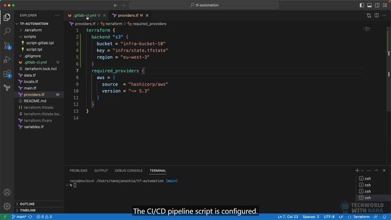This screenshot has height=220, width=391.
Task: Go back with navigation arrow
Action: point(115,5)
